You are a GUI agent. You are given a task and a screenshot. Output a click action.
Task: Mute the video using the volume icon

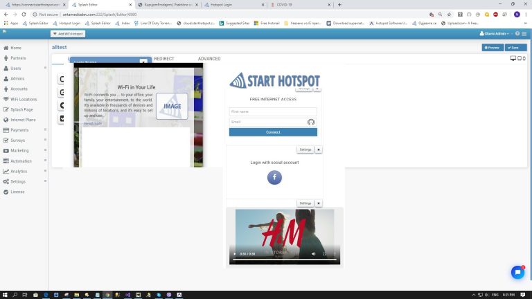pyautogui.click(x=312, y=254)
